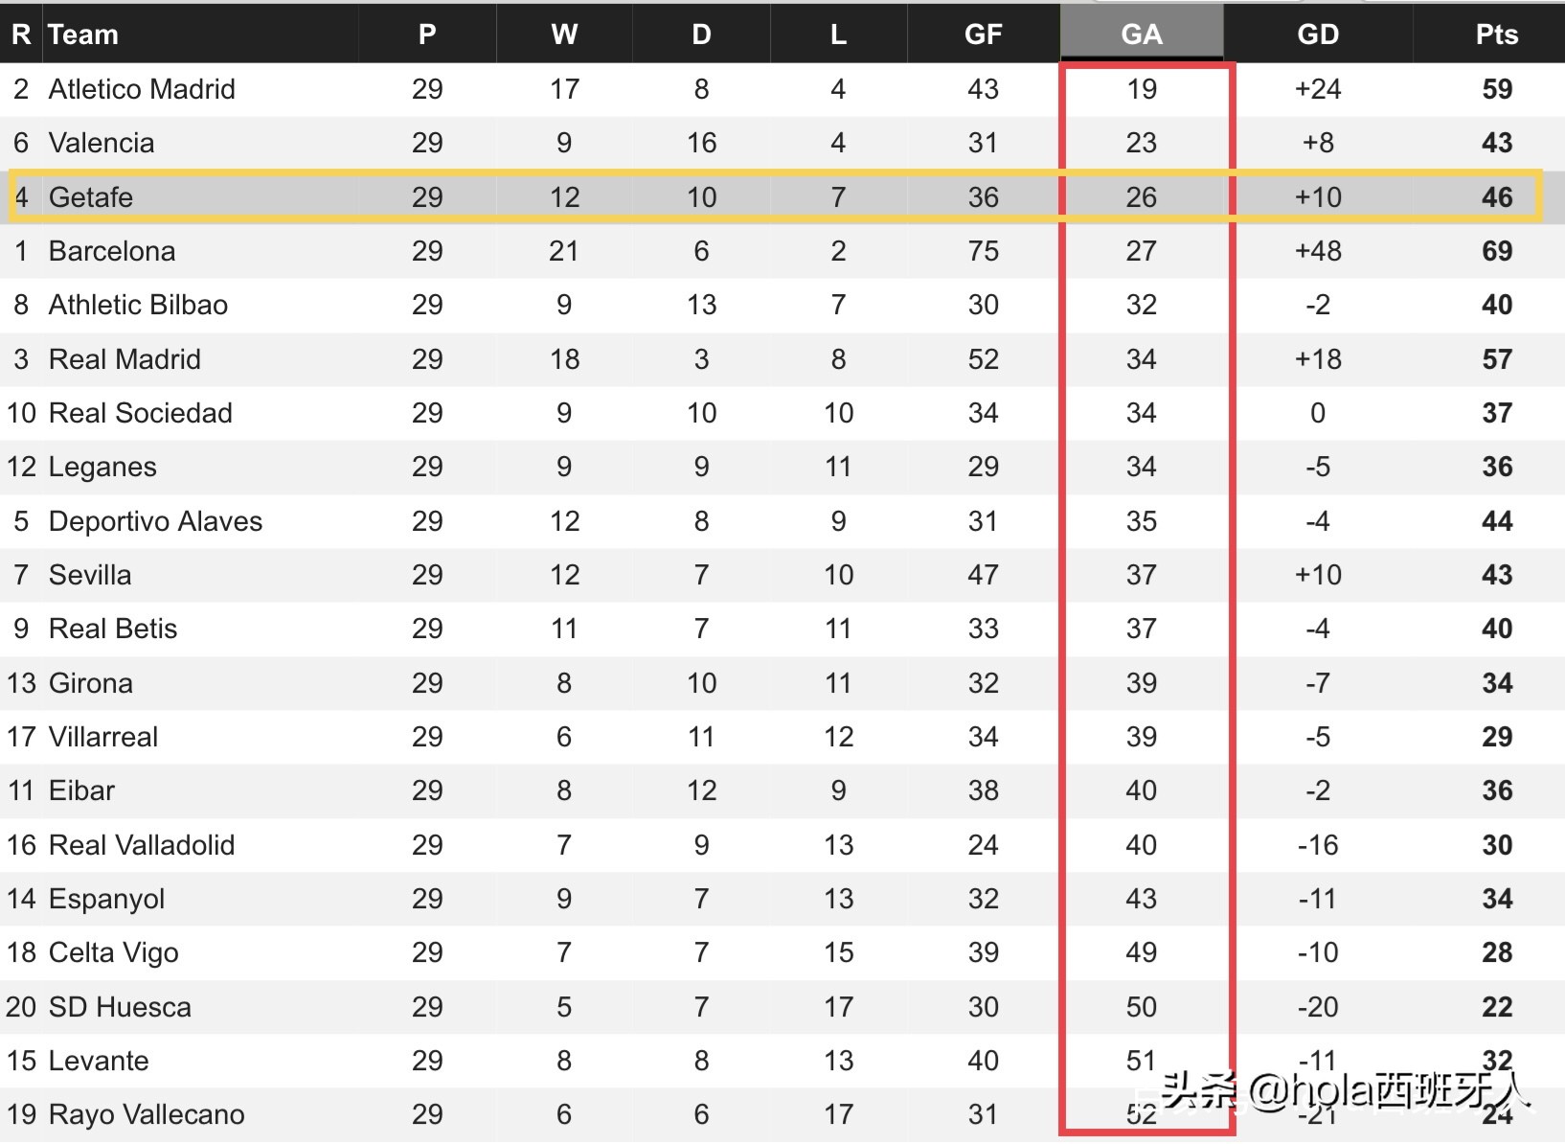The height and width of the screenshot is (1144, 1565).
Task: Click the GF column header
Action: [983, 34]
